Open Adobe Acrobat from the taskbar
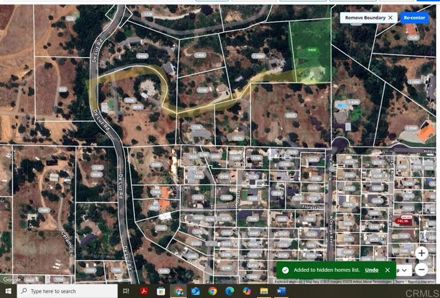Screen dimensions: 440x298 (145, 291)
